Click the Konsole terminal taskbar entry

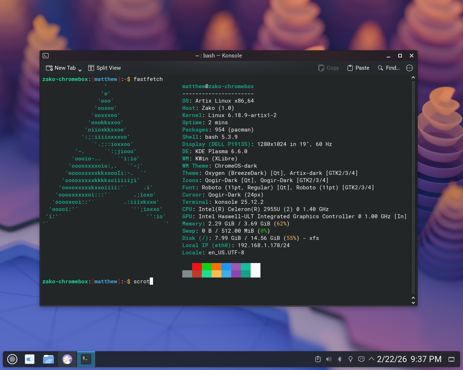[86, 359]
